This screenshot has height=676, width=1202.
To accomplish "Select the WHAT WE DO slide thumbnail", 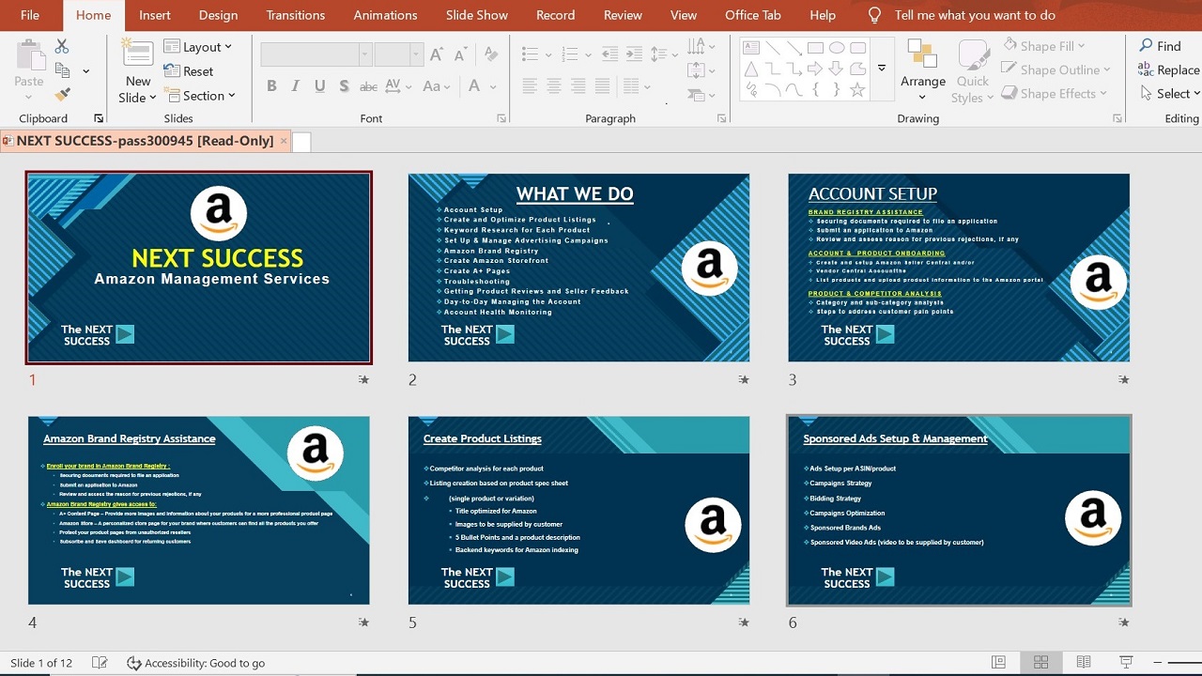I will (x=578, y=268).
